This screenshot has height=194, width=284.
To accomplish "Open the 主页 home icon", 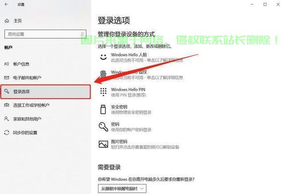I will click(7, 21).
